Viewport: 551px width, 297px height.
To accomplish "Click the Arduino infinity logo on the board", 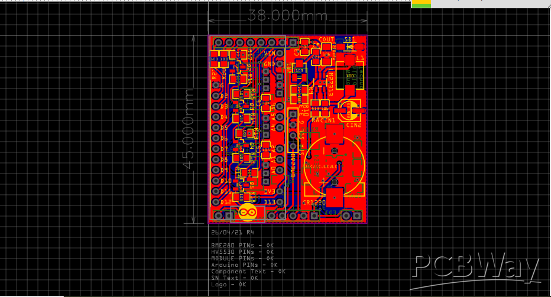I will pos(247,213).
